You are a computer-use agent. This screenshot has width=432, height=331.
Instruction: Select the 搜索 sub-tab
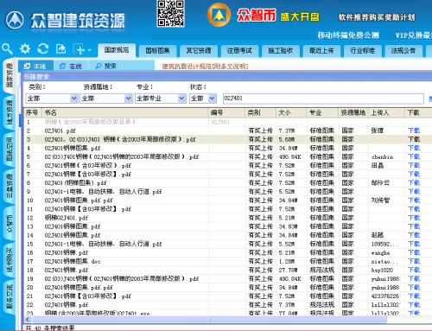(x=106, y=67)
